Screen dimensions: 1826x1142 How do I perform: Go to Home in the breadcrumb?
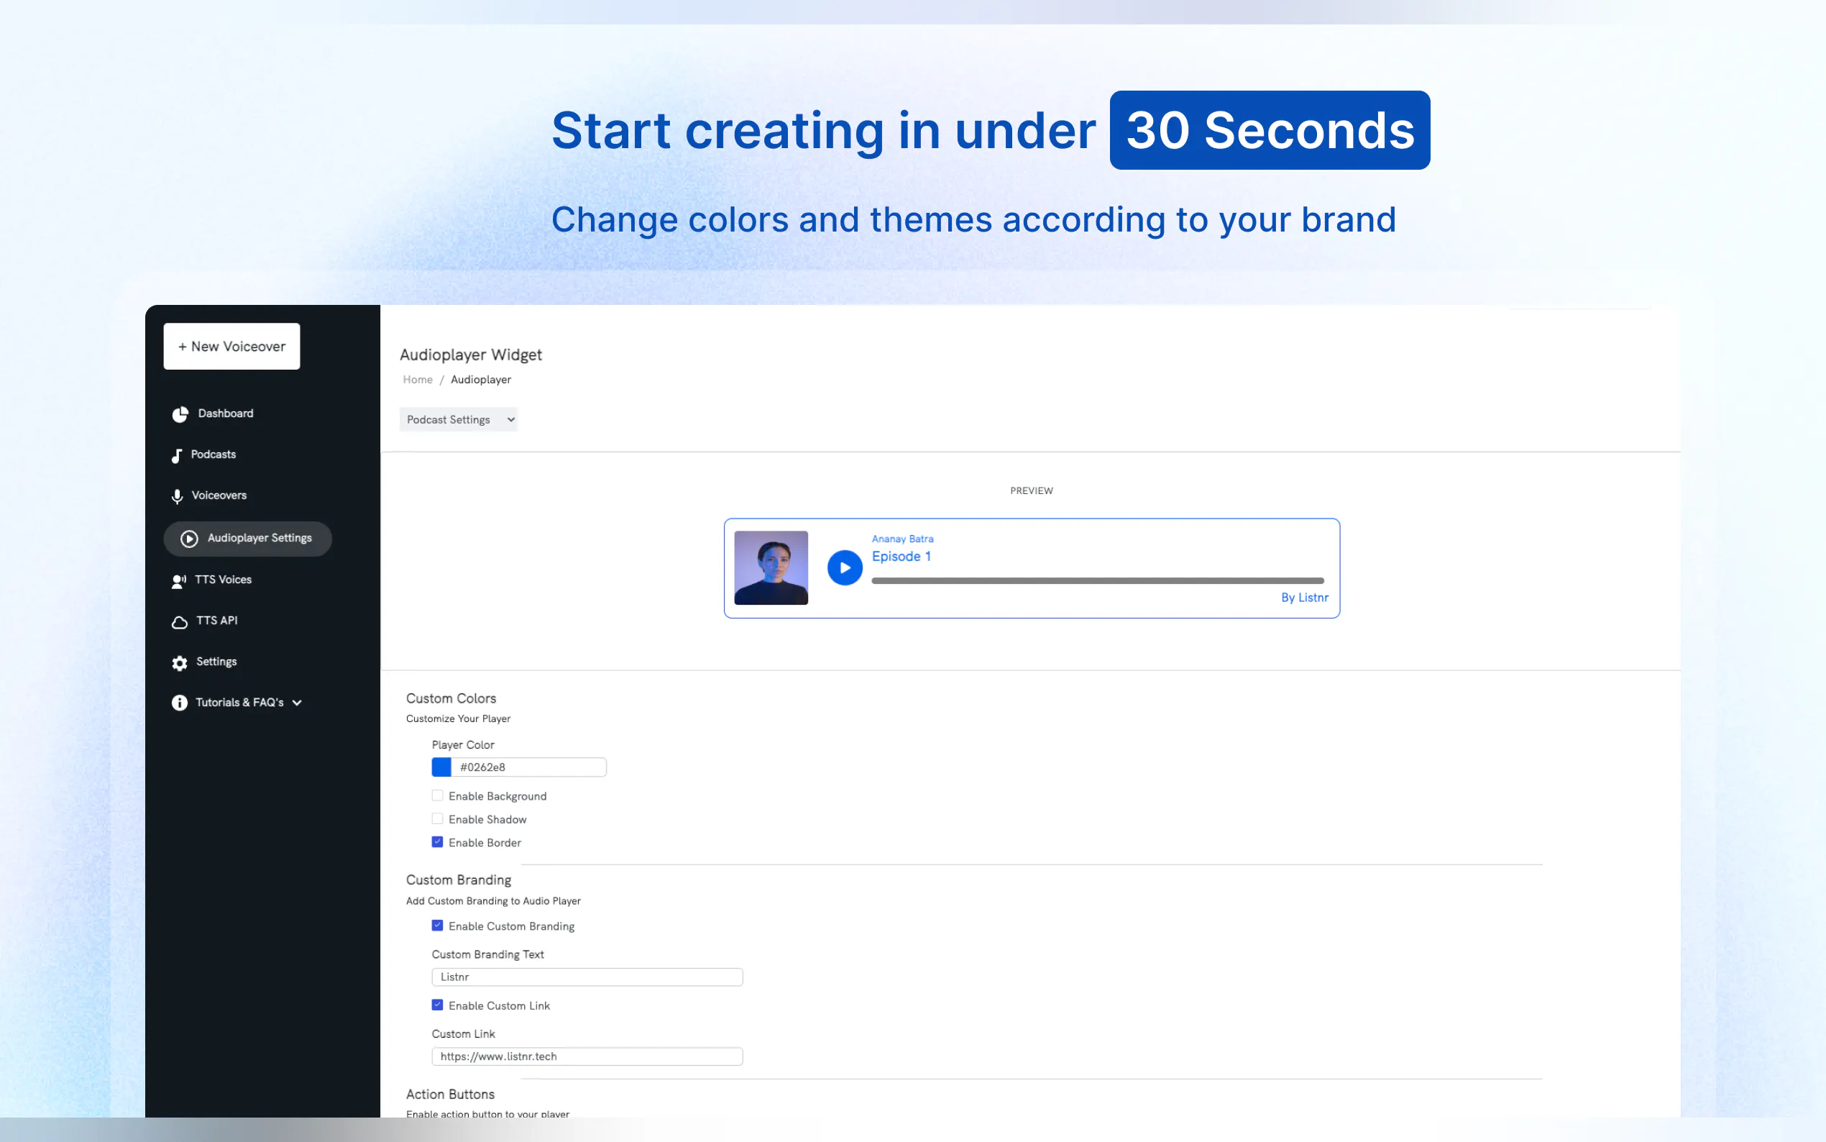(418, 379)
